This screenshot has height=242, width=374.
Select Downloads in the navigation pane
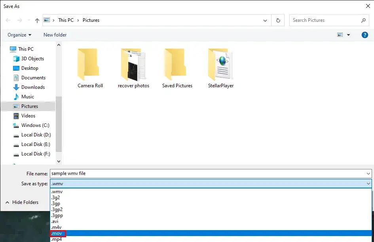(x=33, y=87)
